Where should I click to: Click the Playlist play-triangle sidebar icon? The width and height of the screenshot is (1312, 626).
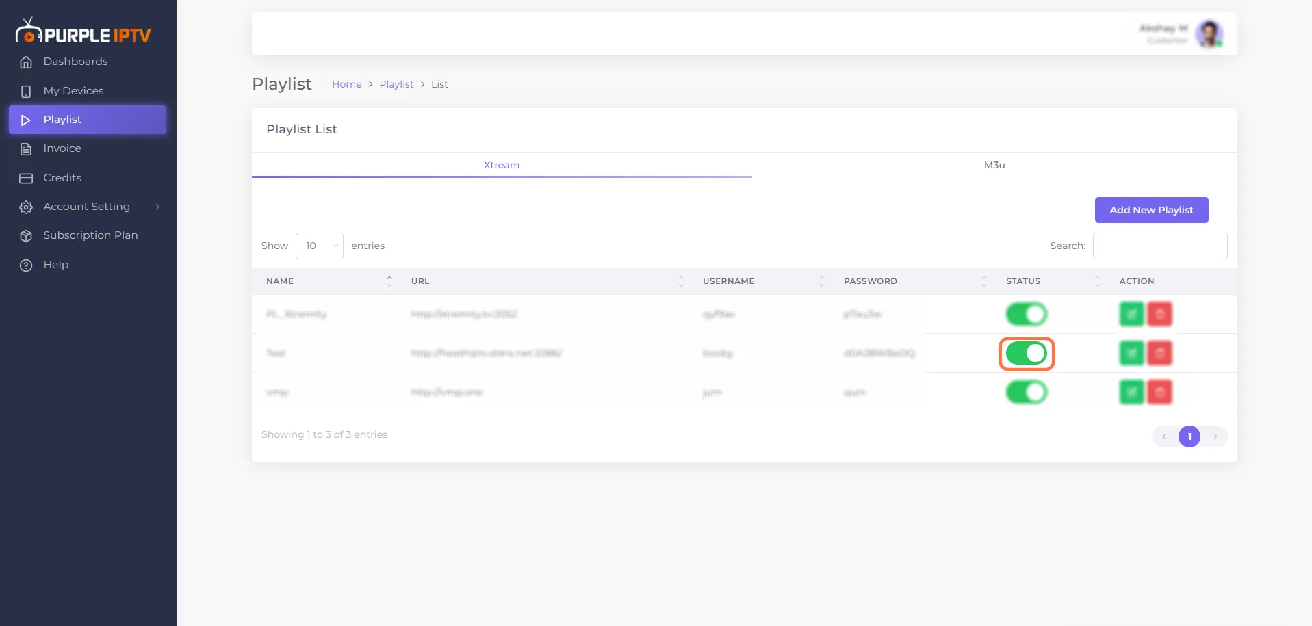(x=26, y=120)
